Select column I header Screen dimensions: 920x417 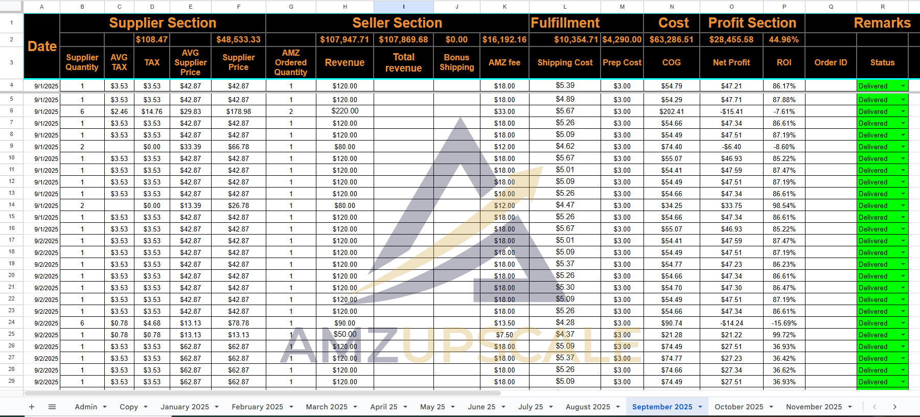point(403,7)
